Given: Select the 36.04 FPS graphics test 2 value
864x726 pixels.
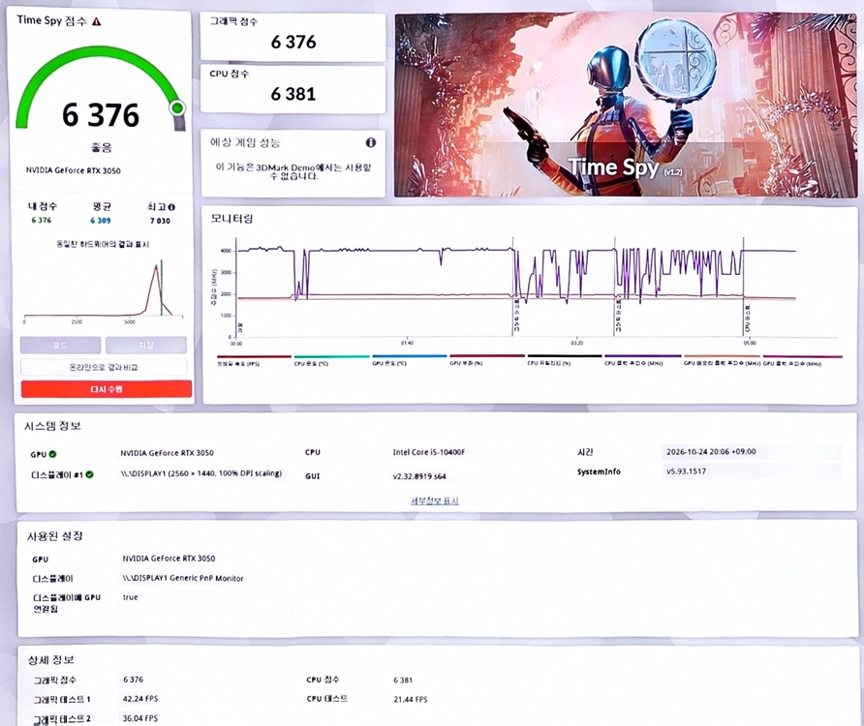Looking at the screenshot, I should click(x=140, y=718).
